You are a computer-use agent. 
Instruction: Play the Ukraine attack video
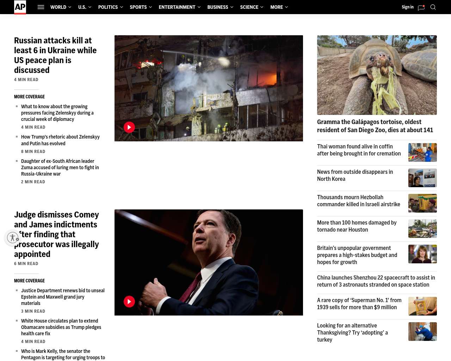click(129, 127)
